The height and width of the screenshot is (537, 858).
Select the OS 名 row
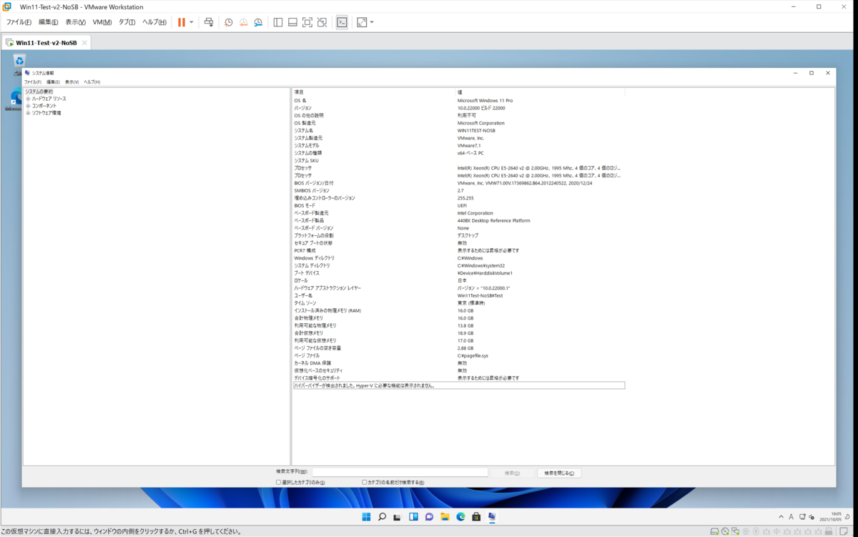coord(458,101)
